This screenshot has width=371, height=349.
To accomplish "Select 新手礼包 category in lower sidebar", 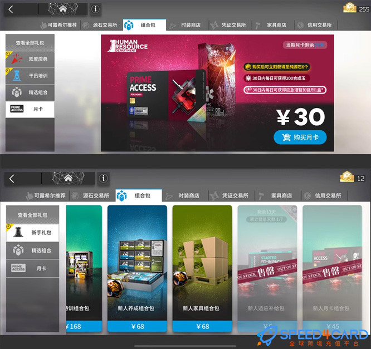I will click(x=33, y=233).
